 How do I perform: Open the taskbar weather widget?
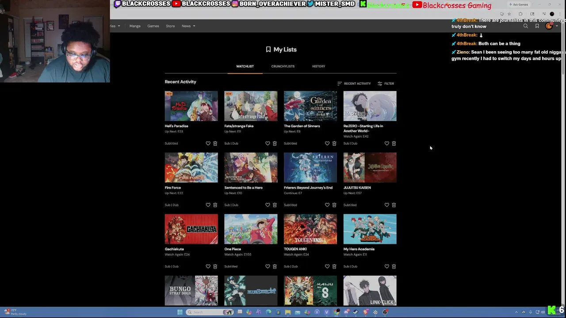[x=15, y=312]
